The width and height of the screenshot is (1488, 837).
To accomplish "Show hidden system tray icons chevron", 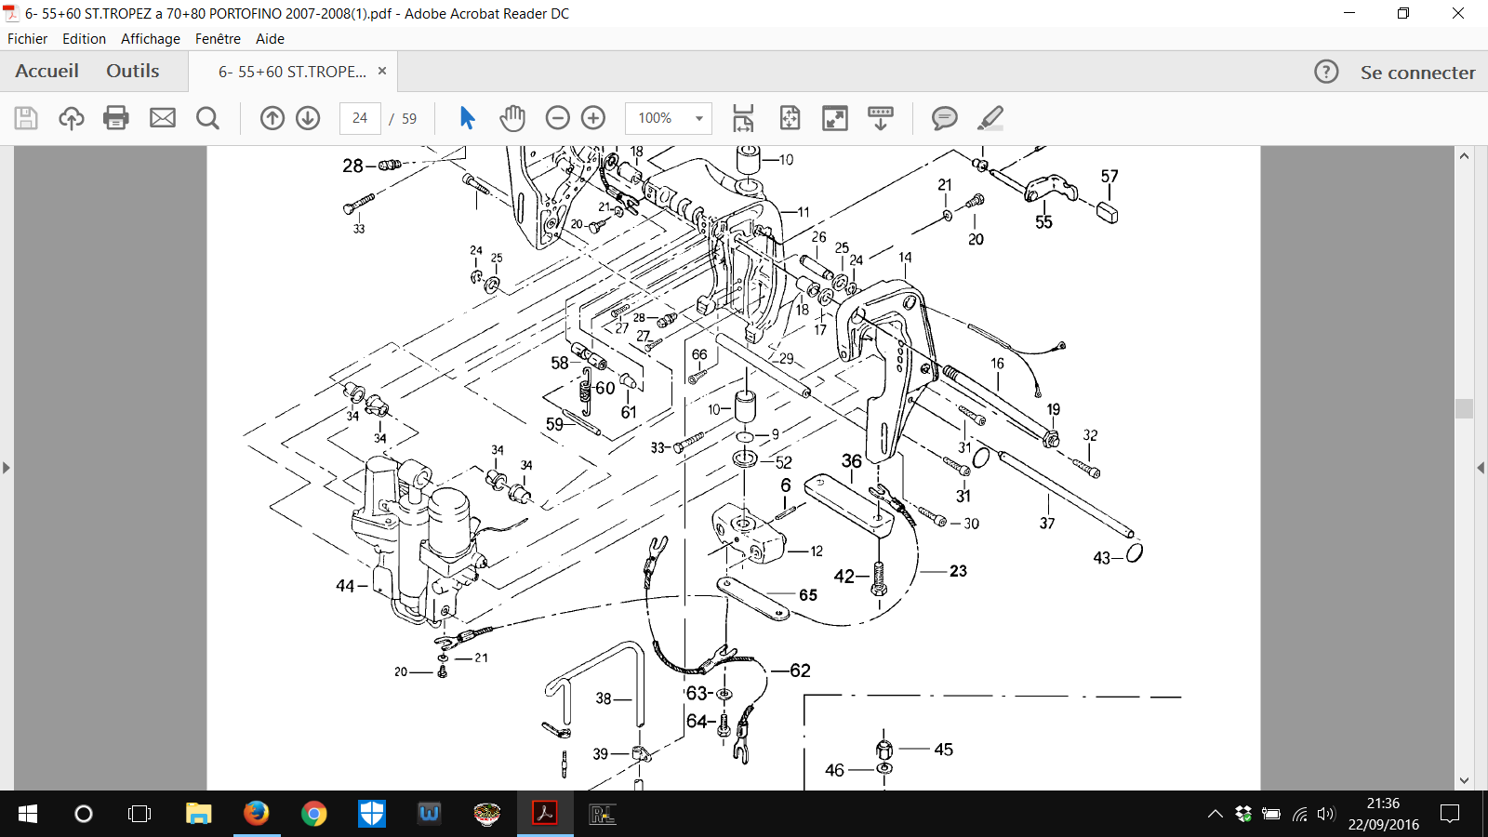I will (x=1216, y=815).
